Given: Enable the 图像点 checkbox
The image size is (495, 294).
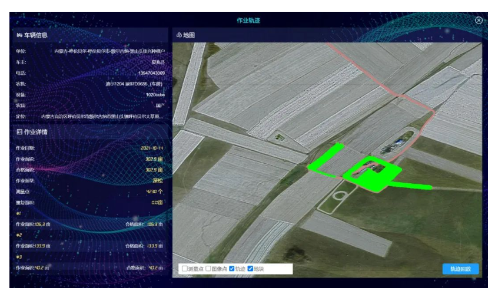Looking at the screenshot, I should point(208,269).
